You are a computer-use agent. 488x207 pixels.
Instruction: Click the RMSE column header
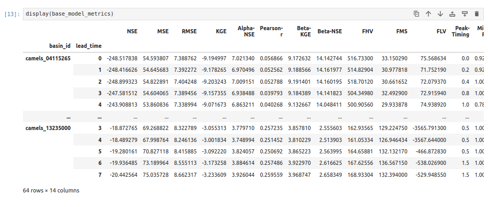click(189, 31)
